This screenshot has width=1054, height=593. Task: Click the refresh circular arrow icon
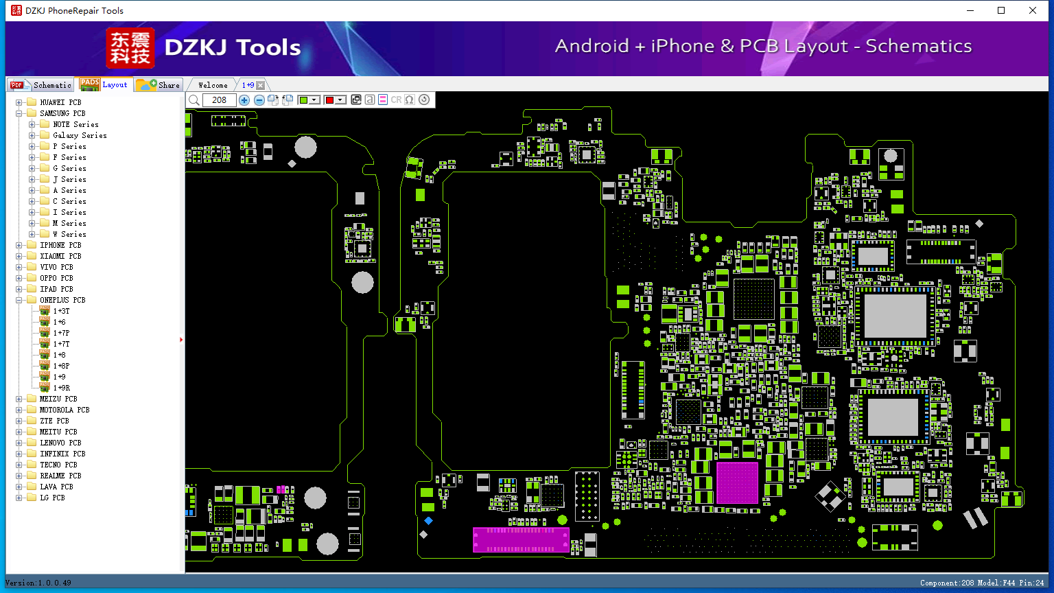424,100
